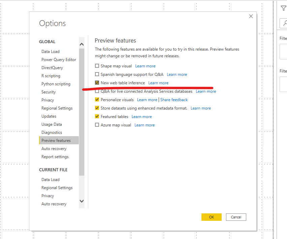The image size is (287, 239).
Task: Open Learn more for Shape map visual
Action: [145, 66]
